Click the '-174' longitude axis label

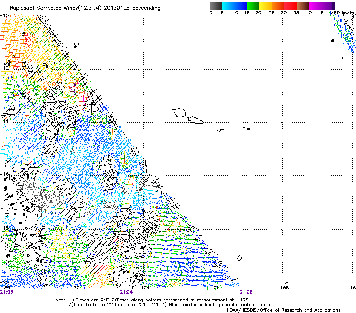tap(143, 288)
